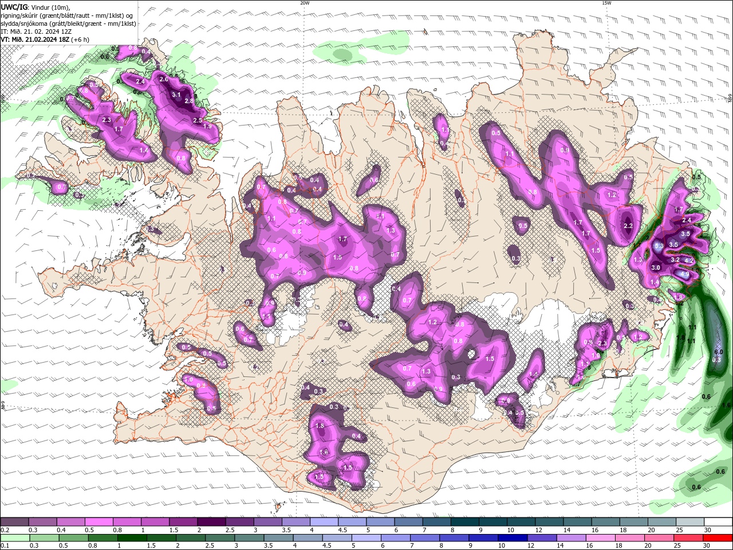The width and height of the screenshot is (733, 550).
Task: Click the '0.1' legend label text
Action: click(5, 546)
